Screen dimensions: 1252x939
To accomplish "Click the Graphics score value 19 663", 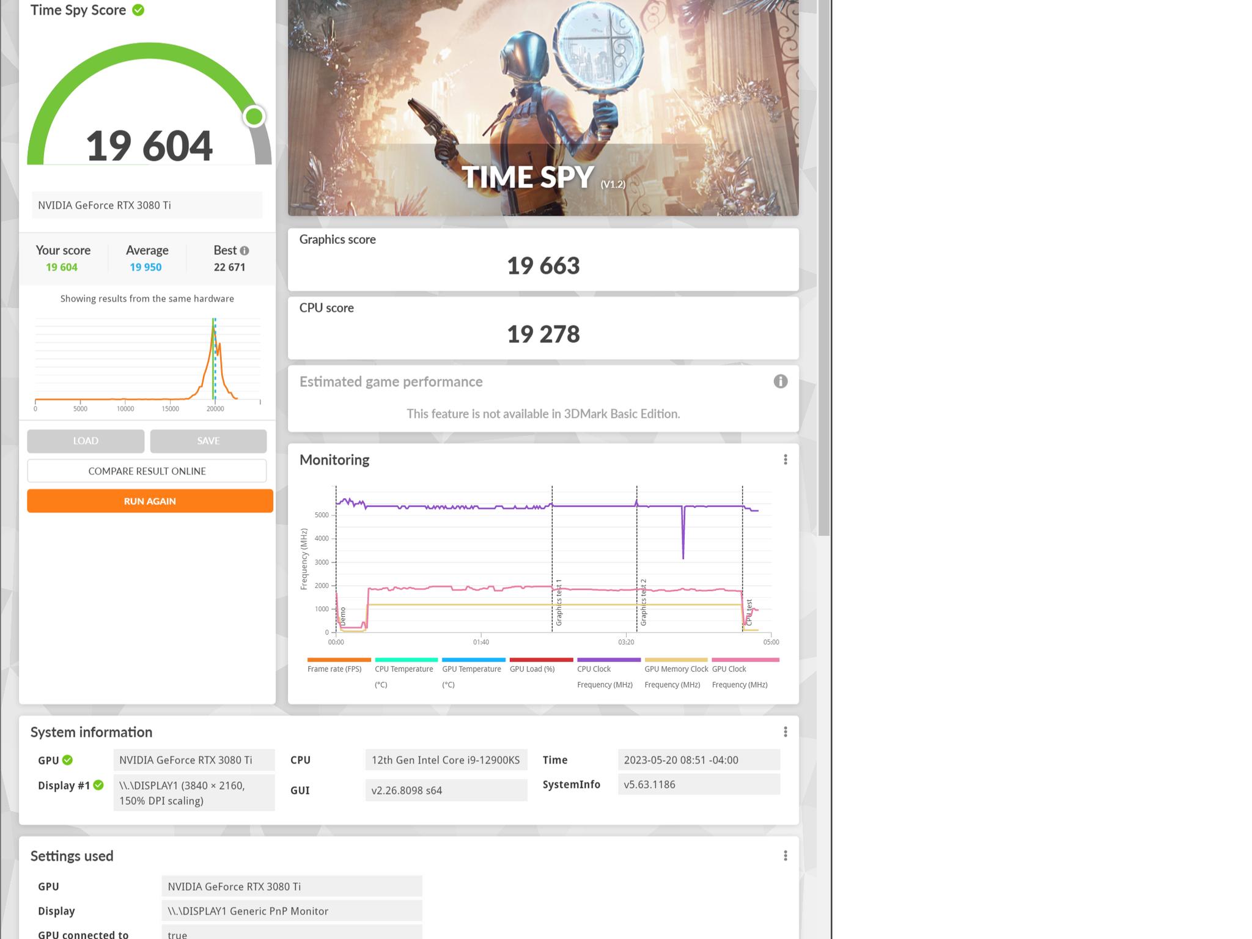I will click(x=543, y=265).
